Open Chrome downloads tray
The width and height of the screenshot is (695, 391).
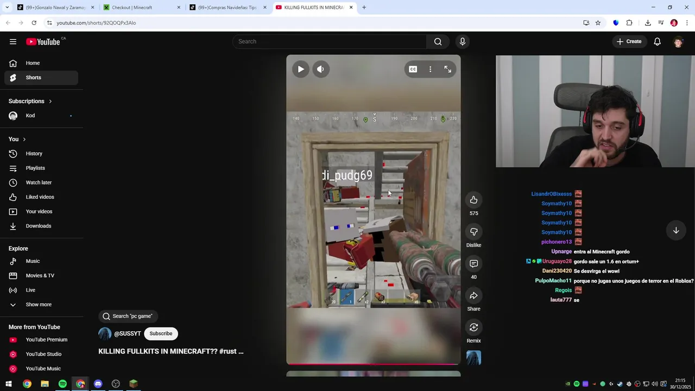coord(648,23)
